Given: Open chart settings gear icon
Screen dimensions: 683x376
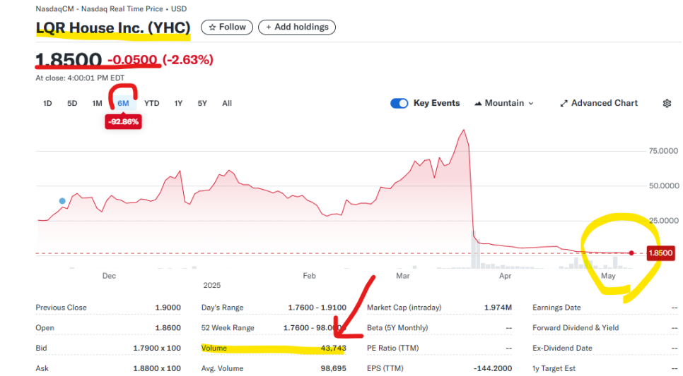Looking at the screenshot, I should pos(667,104).
